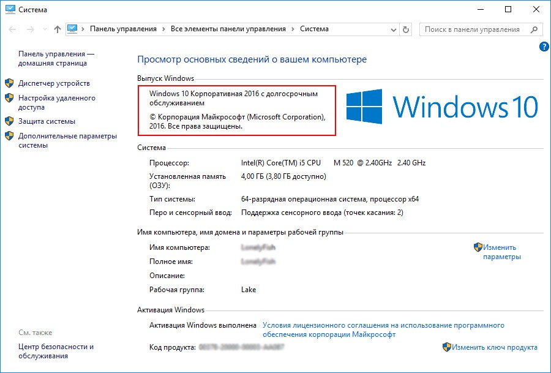Open the address bar history dropdown
The width and height of the screenshot is (551, 373).
(x=394, y=30)
